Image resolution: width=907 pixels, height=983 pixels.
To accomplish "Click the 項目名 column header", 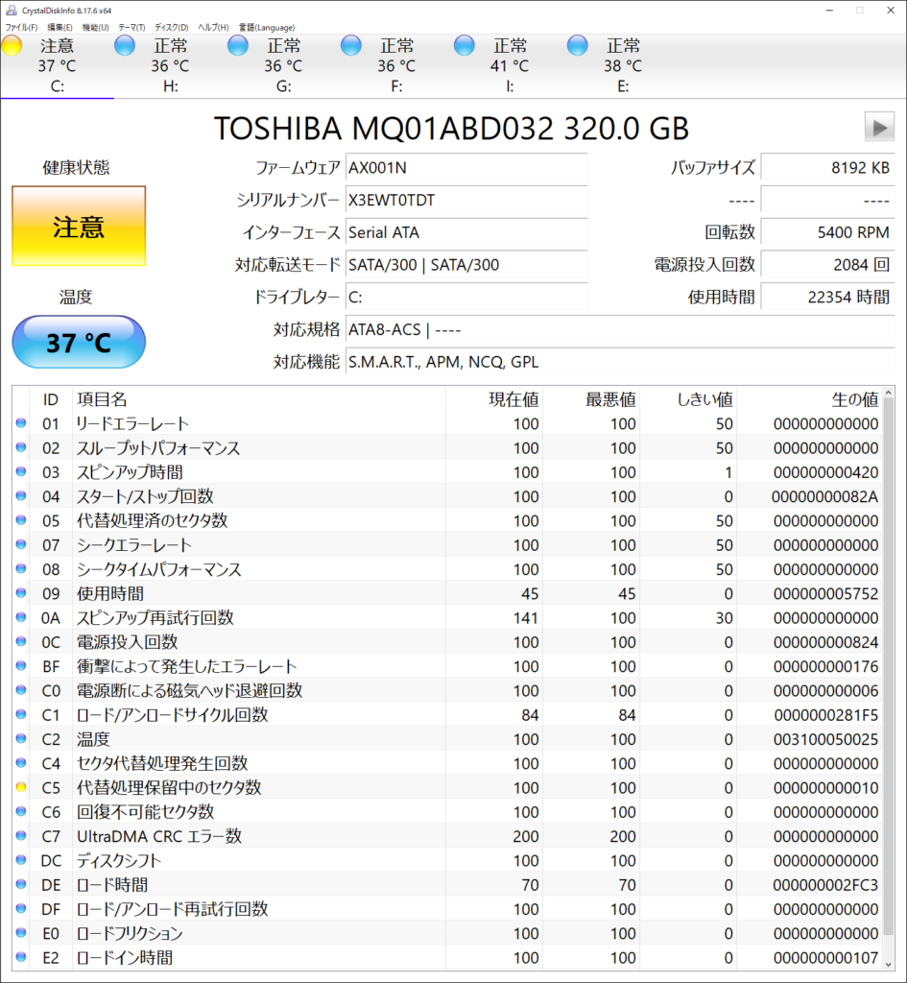I will tap(102, 399).
